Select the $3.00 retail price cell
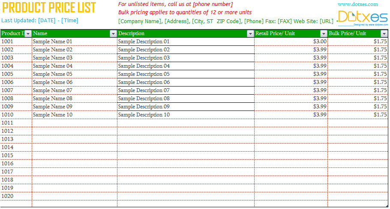This screenshot has width=390, height=209. tap(291, 42)
